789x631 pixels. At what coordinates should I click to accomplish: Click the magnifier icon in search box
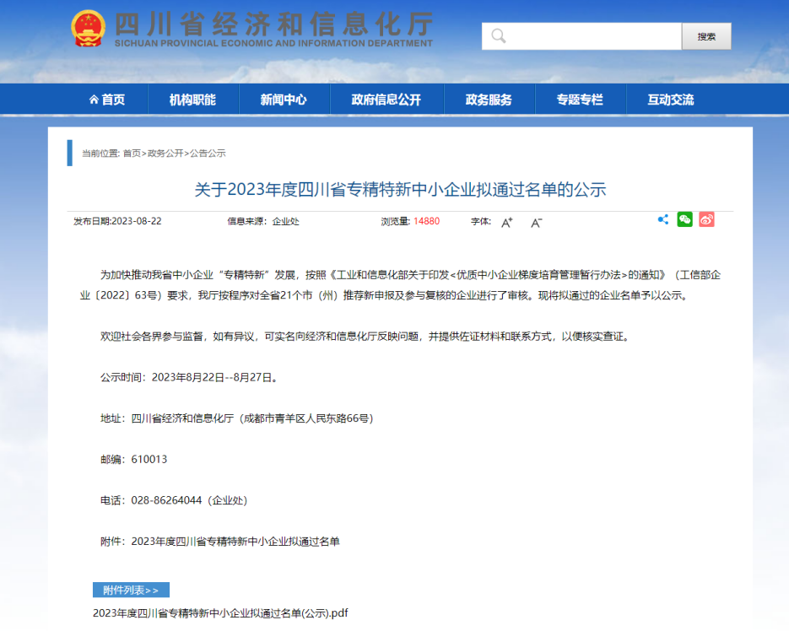click(499, 36)
